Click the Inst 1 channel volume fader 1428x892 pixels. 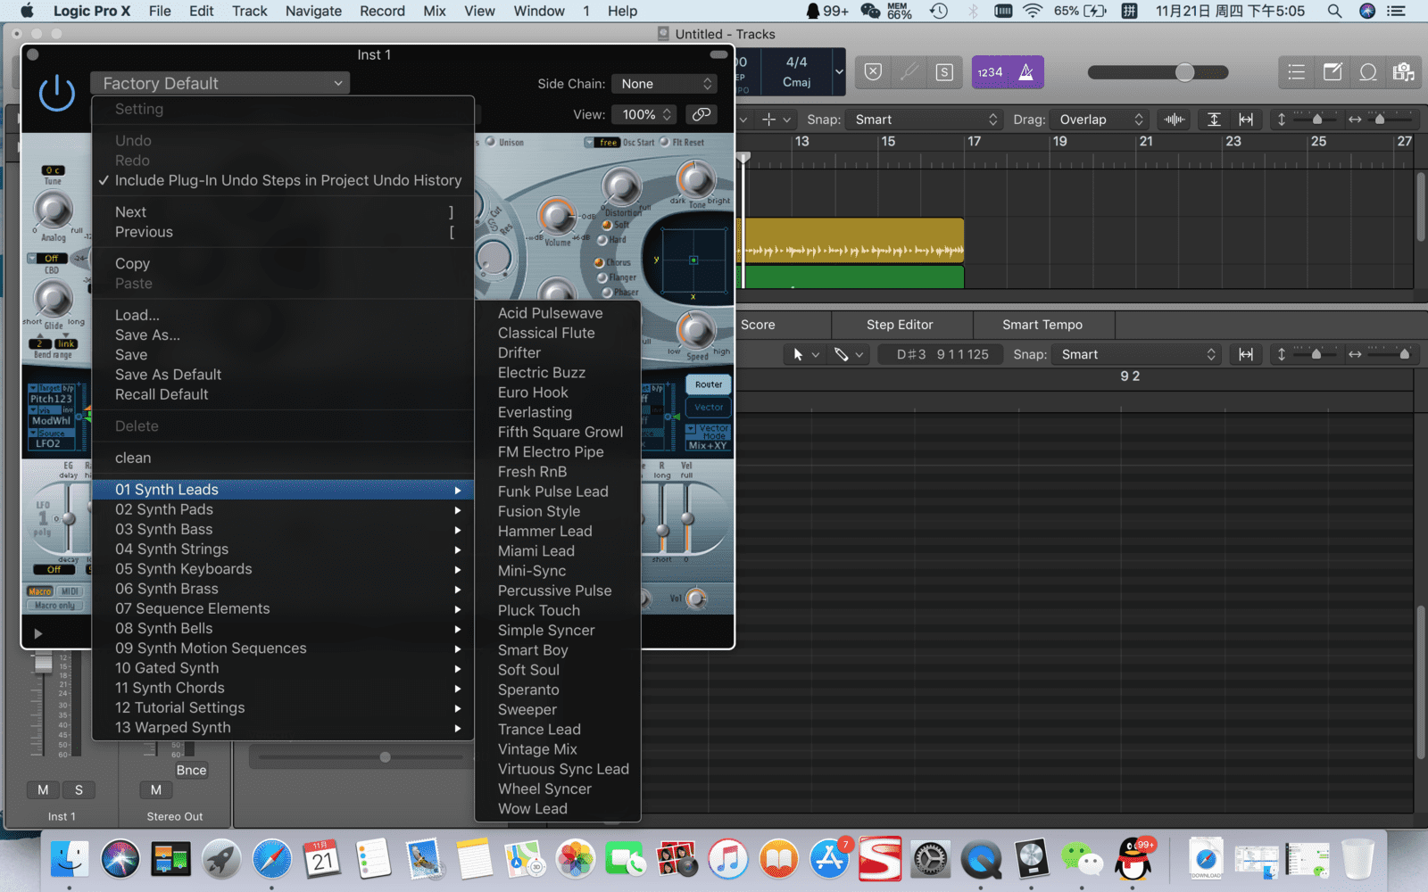(x=43, y=664)
